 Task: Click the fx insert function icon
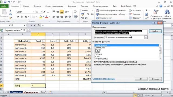pos(39,25)
